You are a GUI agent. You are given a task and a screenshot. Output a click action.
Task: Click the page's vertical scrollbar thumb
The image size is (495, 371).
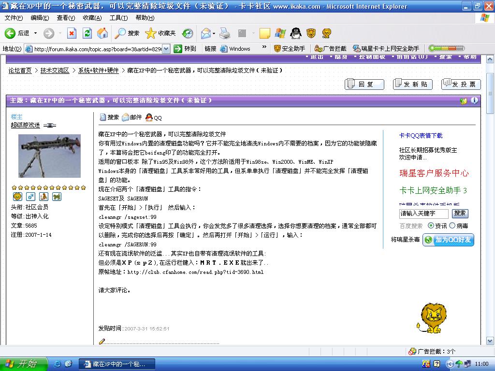(x=490, y=97)
